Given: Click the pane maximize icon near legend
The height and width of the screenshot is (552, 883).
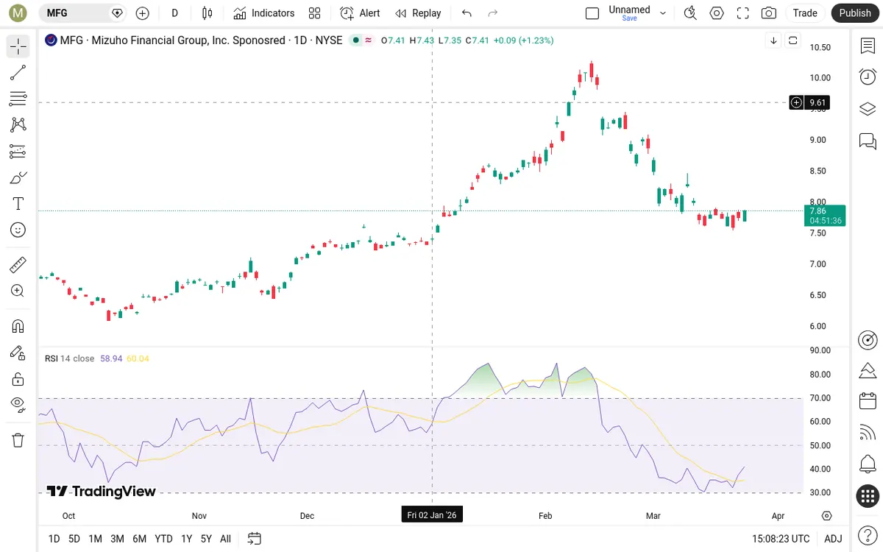Looking at the screenshot, I should [x=793, y=40].
